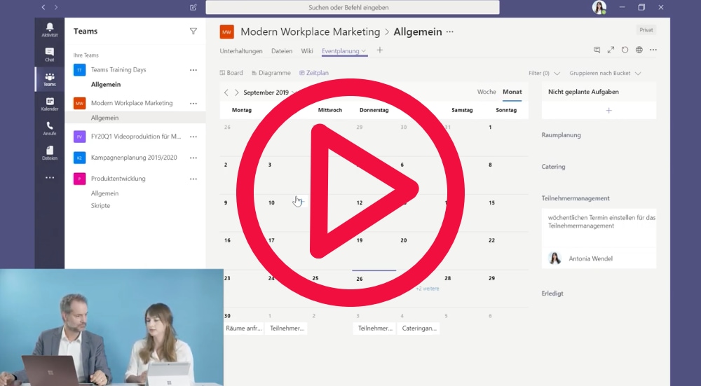The width and height of the screenshot is (701, 386).
Task: Switch to the Wiki tab
Action: pyautogui.click(x=307, y=51)
